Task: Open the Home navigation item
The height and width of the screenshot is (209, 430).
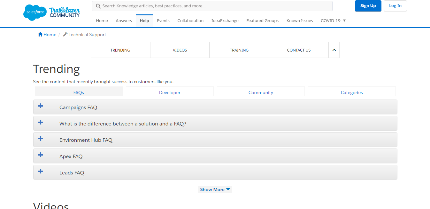Action: click(102, 20)
